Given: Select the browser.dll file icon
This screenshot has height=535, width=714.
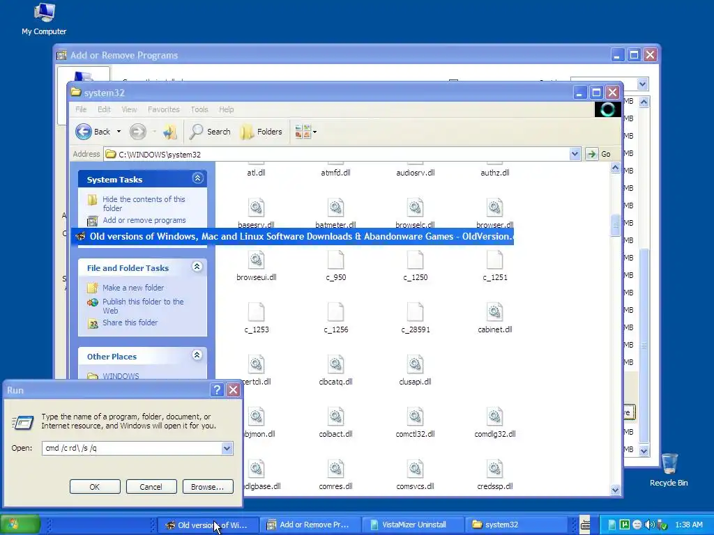Looking at the screenshot, I should pyautogui.click(x=494, y=208).
